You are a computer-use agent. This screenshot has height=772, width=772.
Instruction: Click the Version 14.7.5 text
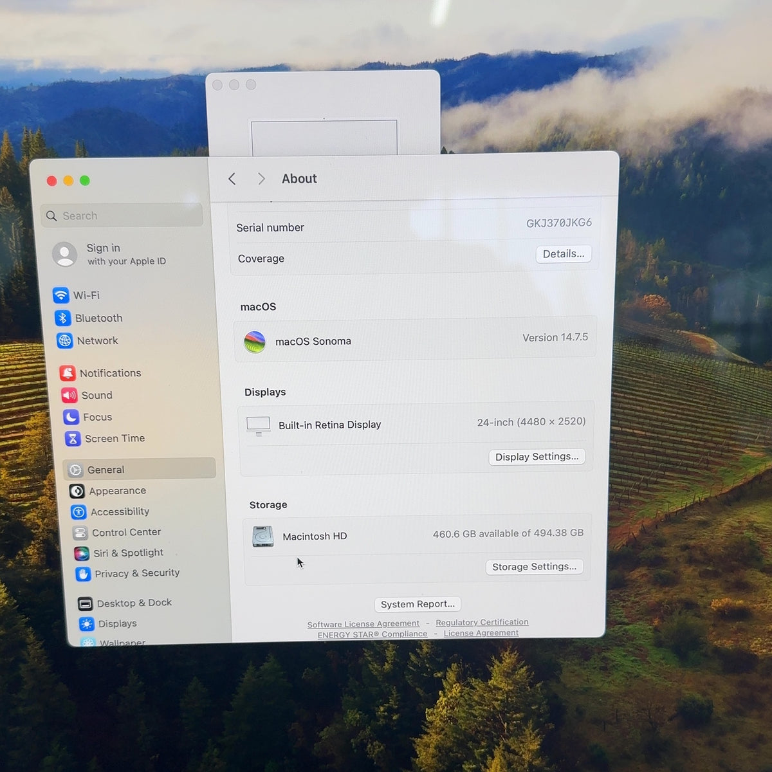point(555,338)
